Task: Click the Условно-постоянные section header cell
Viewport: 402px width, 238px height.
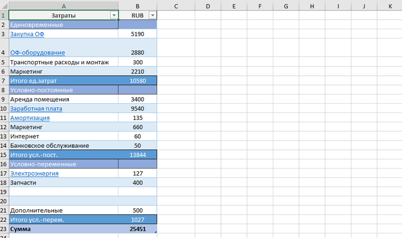Action: coord(63,89)
